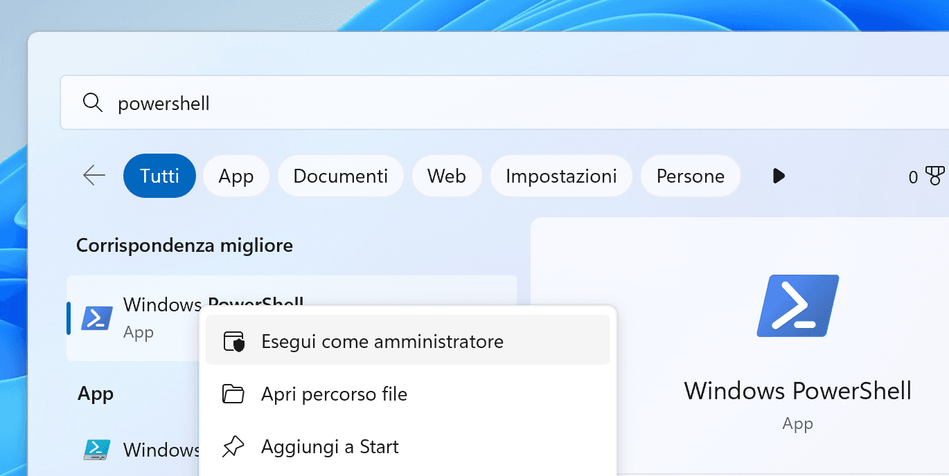
Task: Choose Esegui come amministratore
Action: [x=407, y=340]
